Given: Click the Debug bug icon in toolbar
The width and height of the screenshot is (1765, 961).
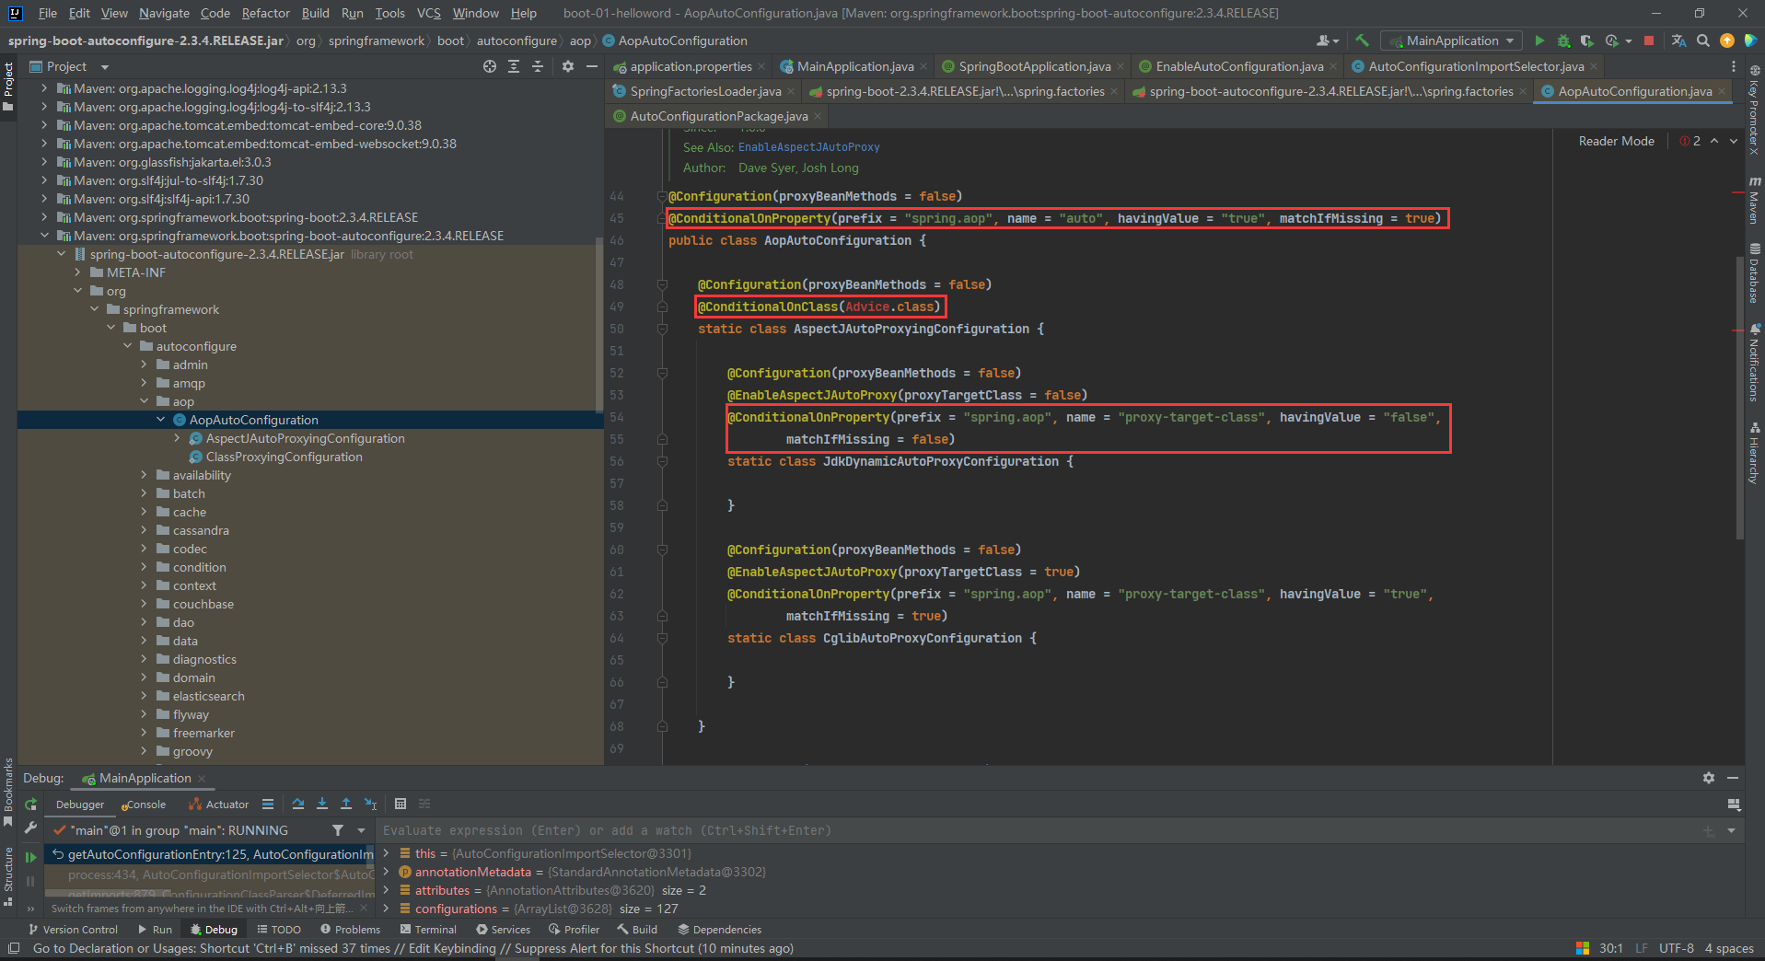Looking at the screenshot, I should pos(1563,41).
